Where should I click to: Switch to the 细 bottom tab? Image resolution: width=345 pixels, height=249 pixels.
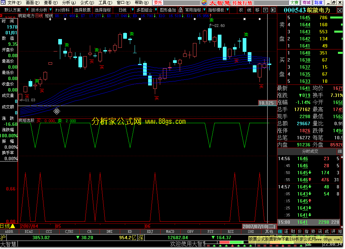tap(280, 232)
